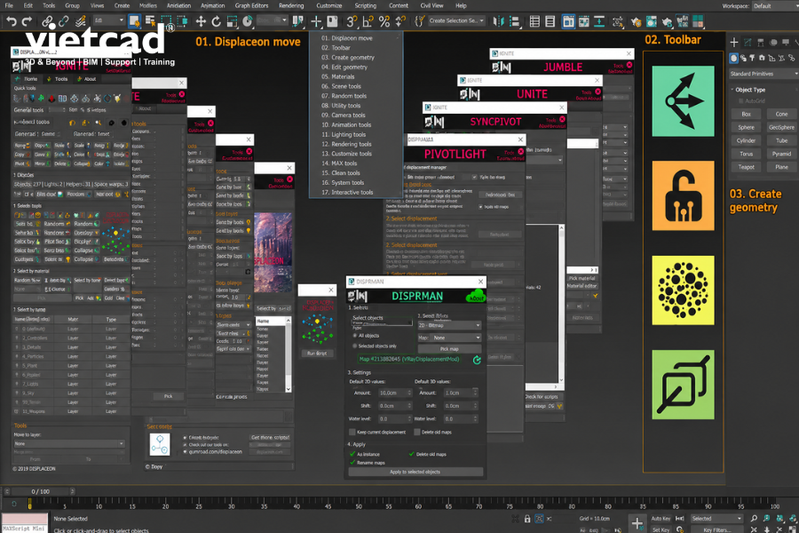The height and width of the screenshot is (533, 799).
Task: Click the Undo arrow in main toolbar
Action: [12, 21]
